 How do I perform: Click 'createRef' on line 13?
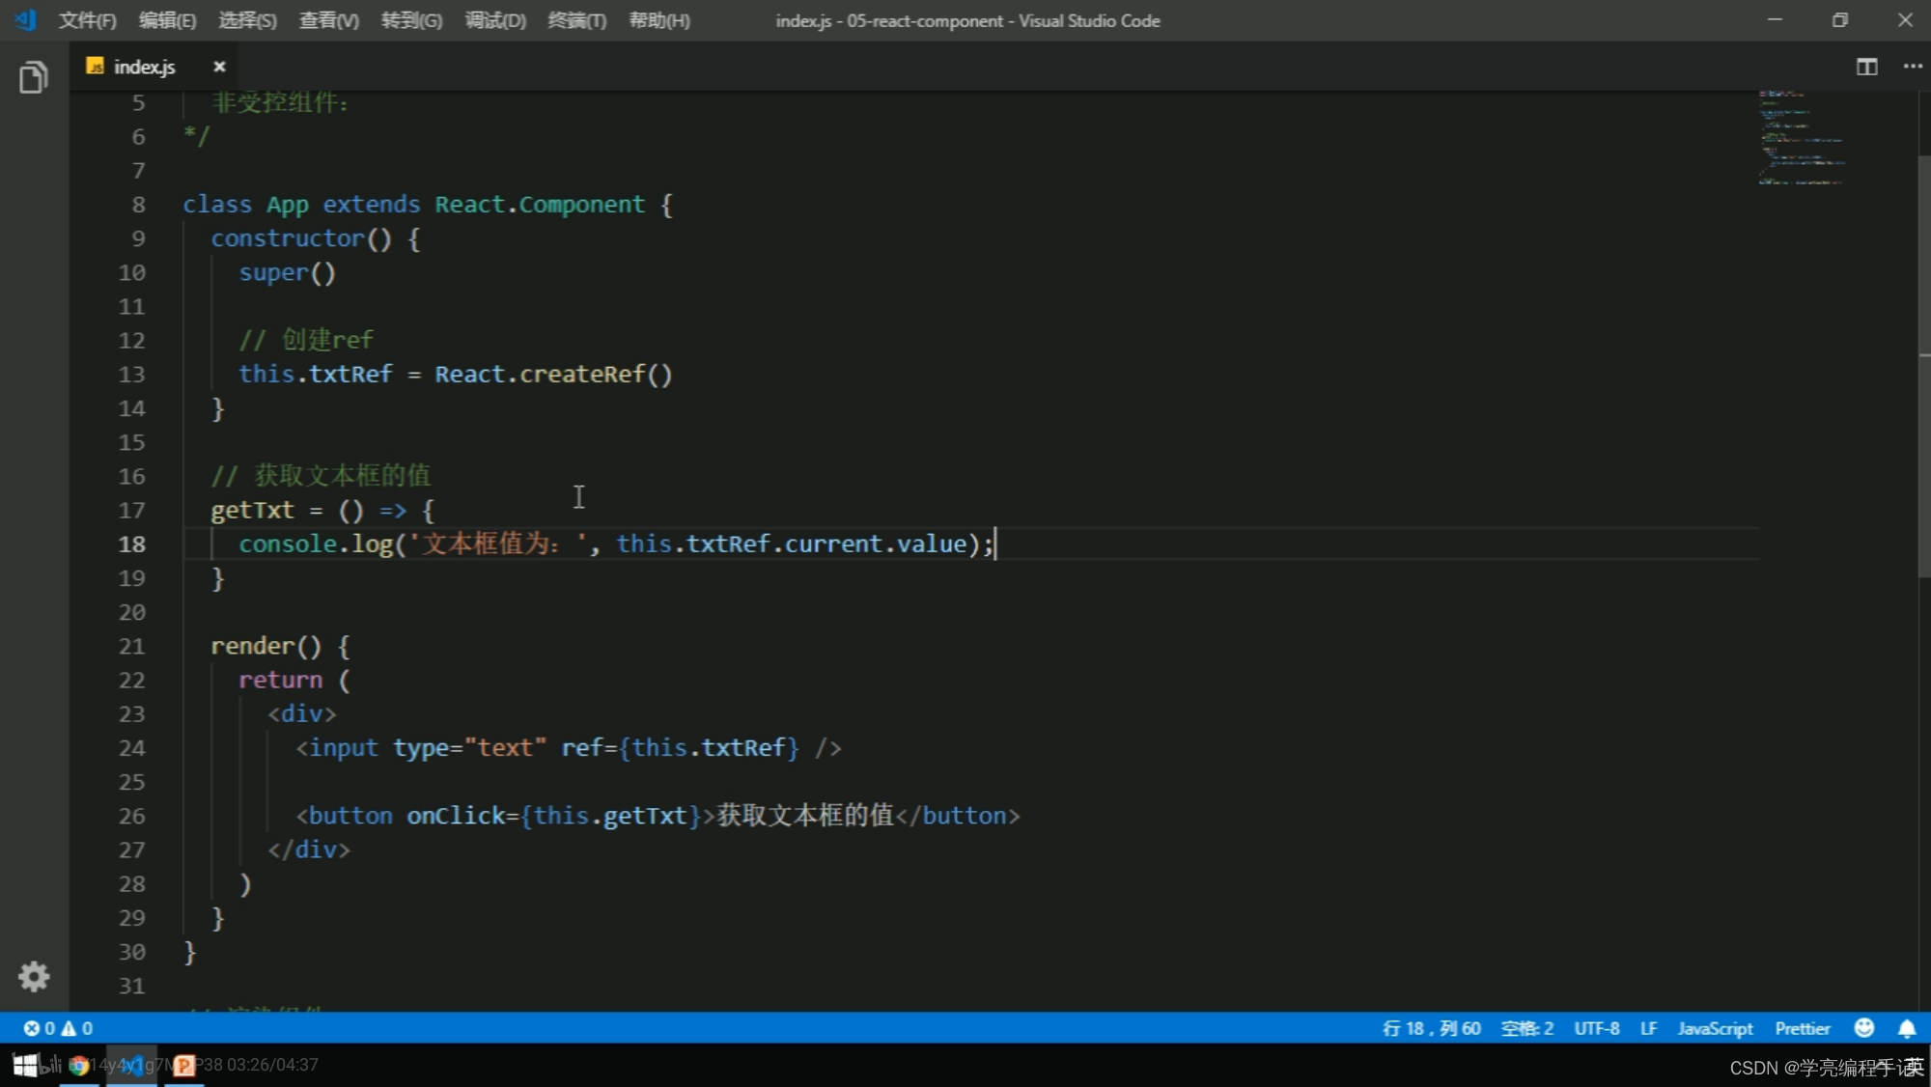click(x=582, y=375)
